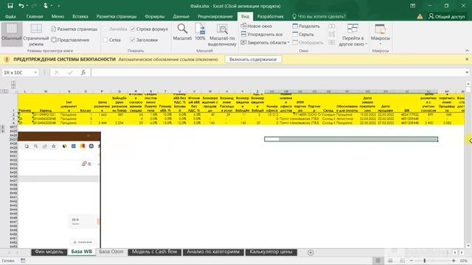
Task: Open the Undo history dropdown arrow
Action: pyautogui.click(x=27, y=6)
